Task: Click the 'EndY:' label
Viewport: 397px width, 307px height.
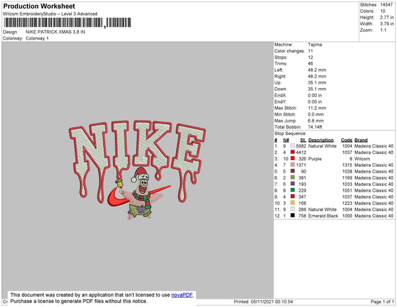Action: pos(281,102)
